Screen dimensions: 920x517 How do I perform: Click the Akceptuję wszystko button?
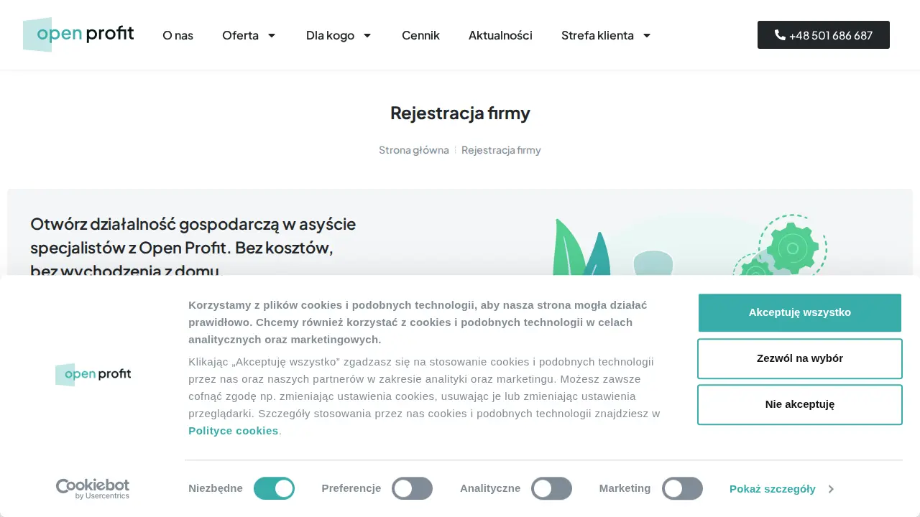pos(800,312)
